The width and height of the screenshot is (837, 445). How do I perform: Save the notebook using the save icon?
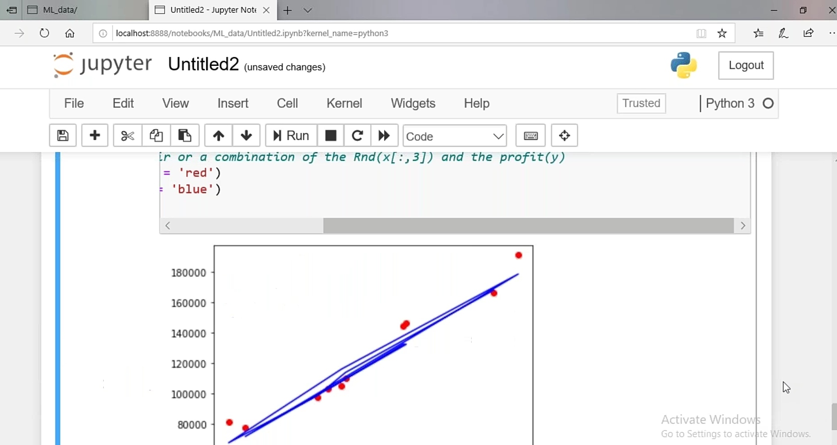click(x=63, y=135)
